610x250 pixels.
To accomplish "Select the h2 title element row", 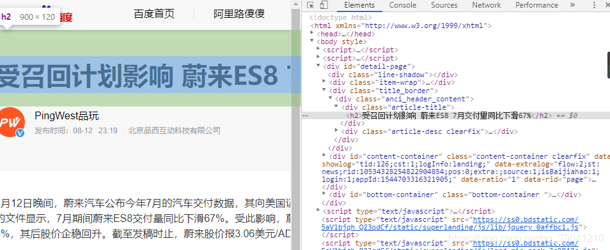I will [x=456, y=115].
